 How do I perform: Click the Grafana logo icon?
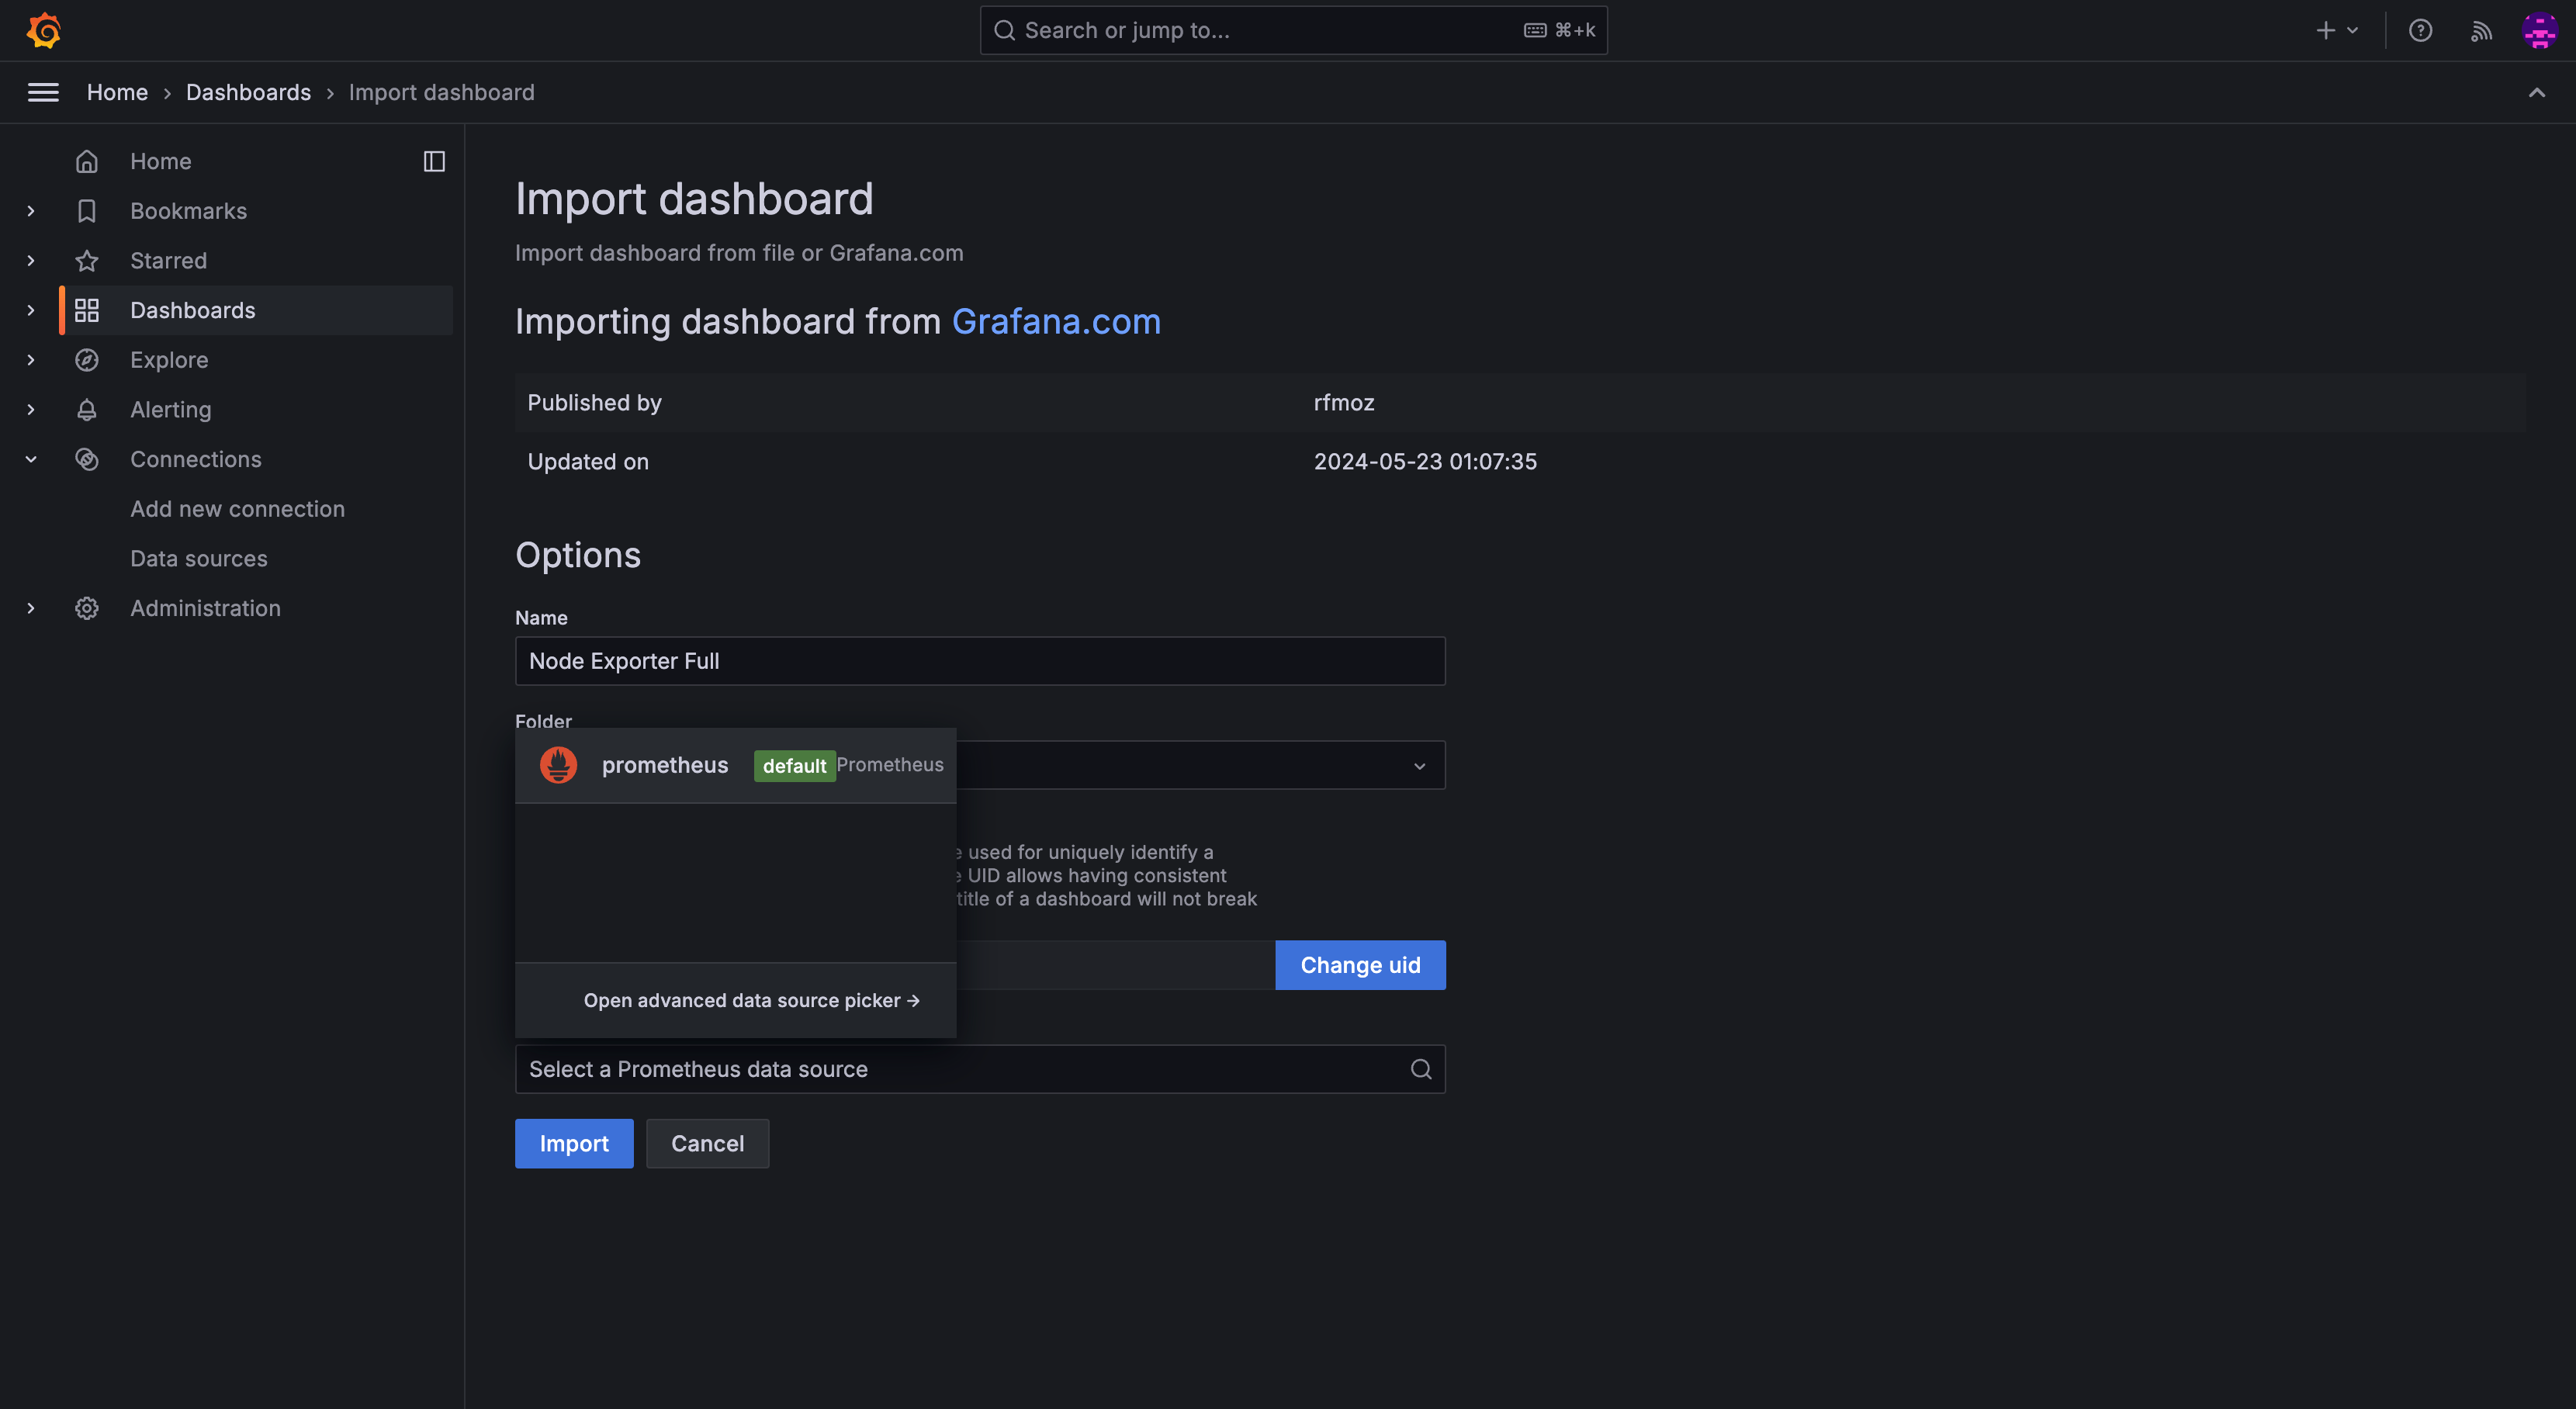(x=44, y=30)
